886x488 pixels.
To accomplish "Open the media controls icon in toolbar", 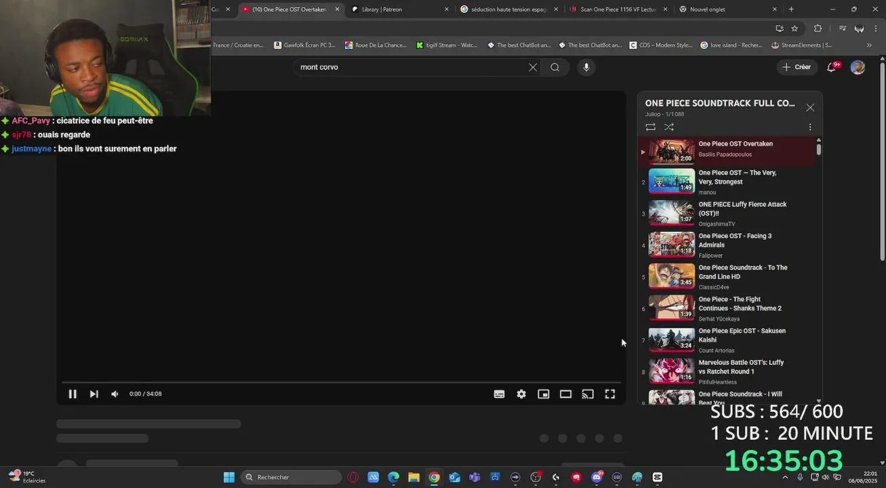I will tap(843, 28).
